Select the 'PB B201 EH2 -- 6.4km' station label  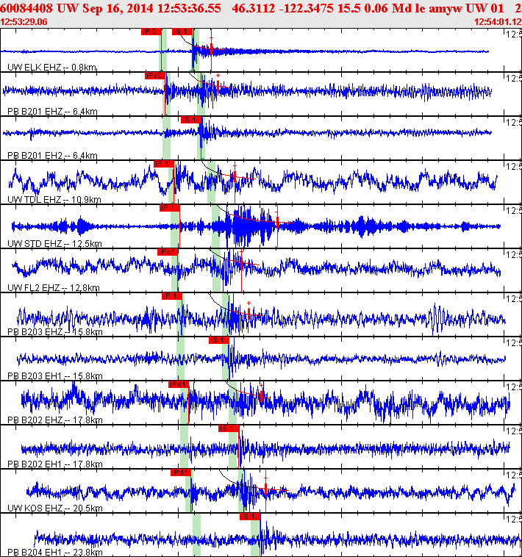[x=52, y=155]
